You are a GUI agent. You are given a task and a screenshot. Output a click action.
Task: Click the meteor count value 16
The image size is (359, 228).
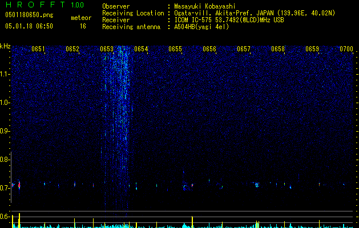[x=83, y=26]
